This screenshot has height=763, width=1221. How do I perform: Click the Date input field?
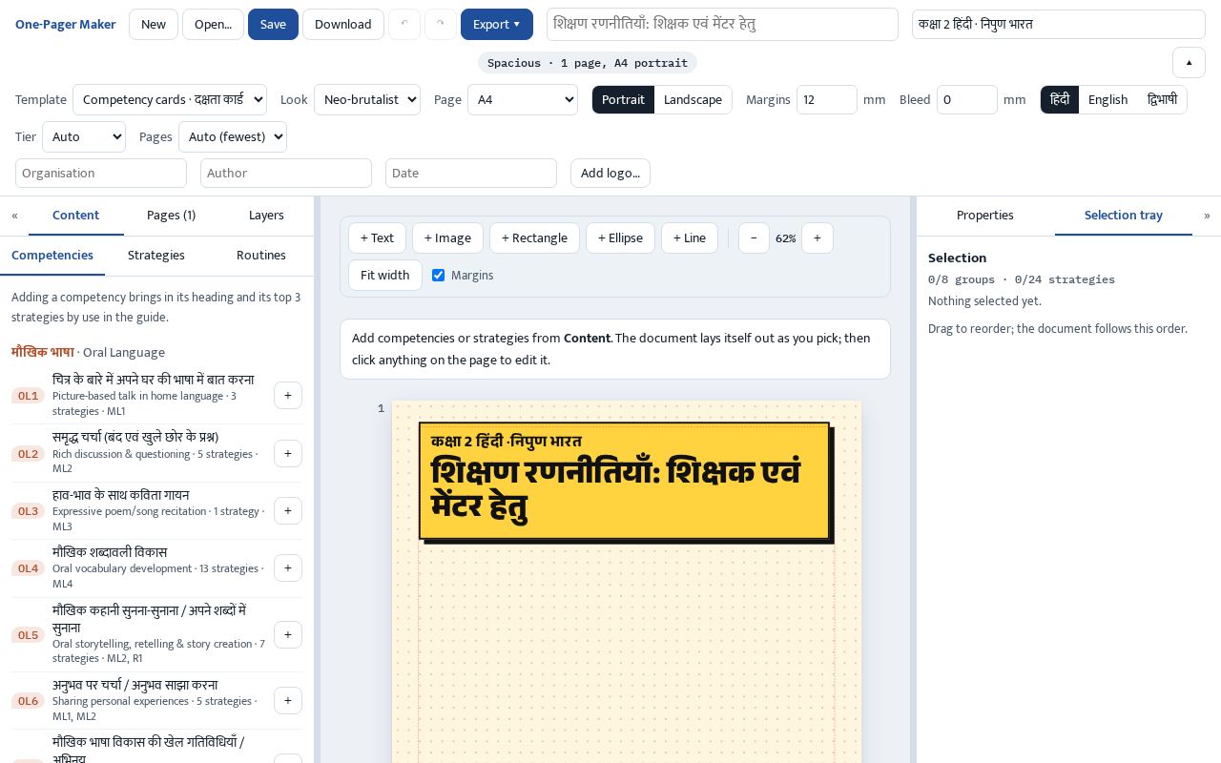pos(471,174)
